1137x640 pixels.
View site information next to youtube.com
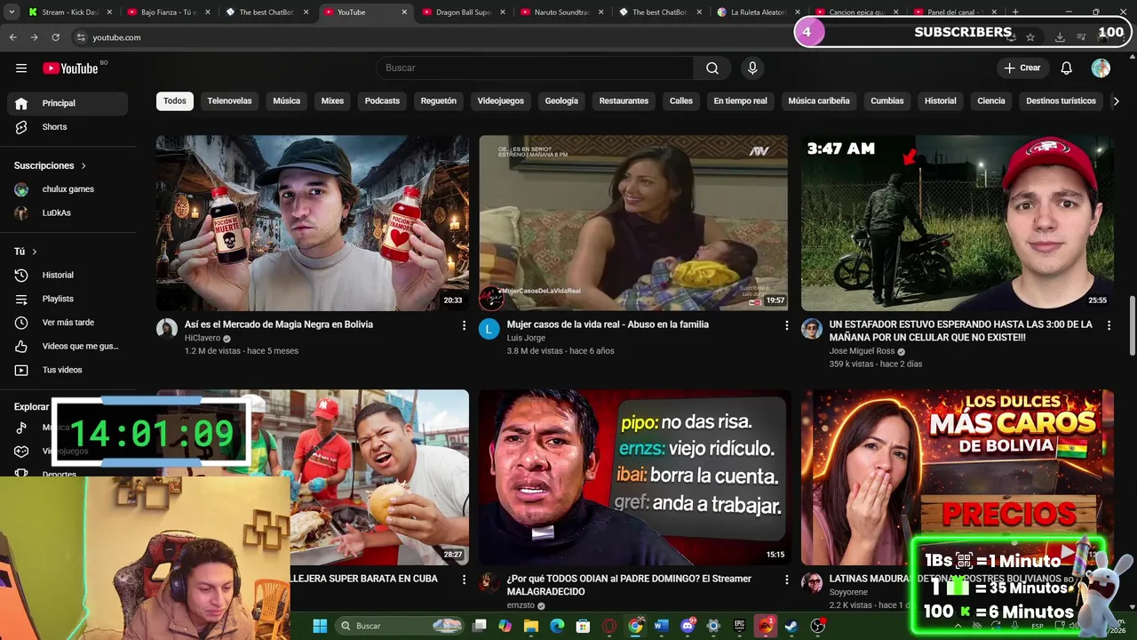tap(81, 37)
